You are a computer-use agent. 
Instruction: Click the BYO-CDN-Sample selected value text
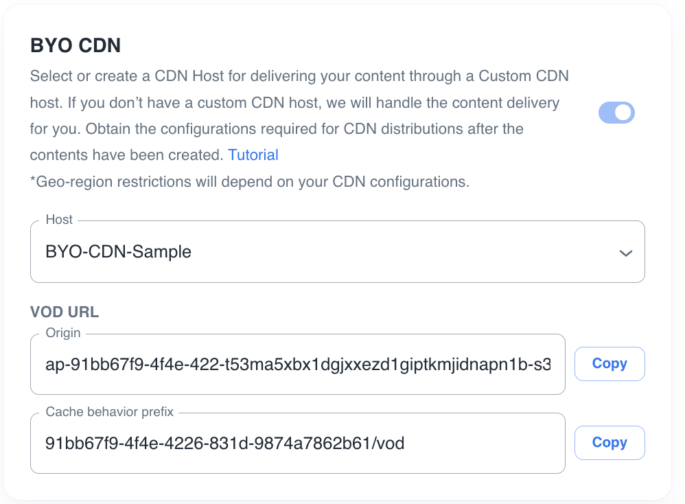click(x=118, y=252)
